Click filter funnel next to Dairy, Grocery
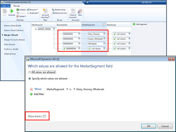176x132 pixels. point(104,34)
